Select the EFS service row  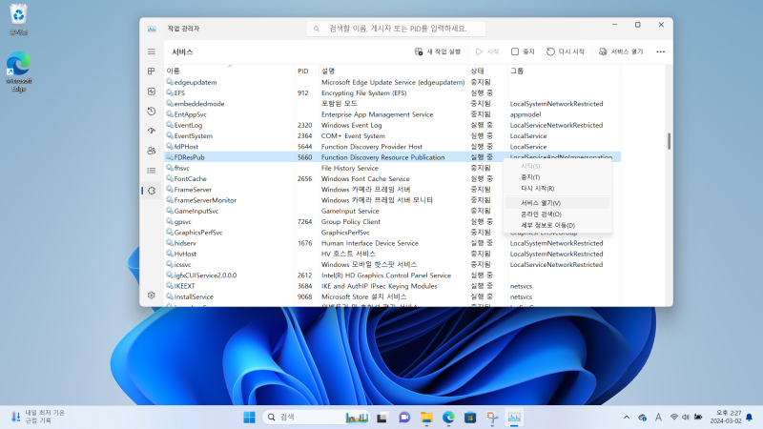tap(392, 92)
